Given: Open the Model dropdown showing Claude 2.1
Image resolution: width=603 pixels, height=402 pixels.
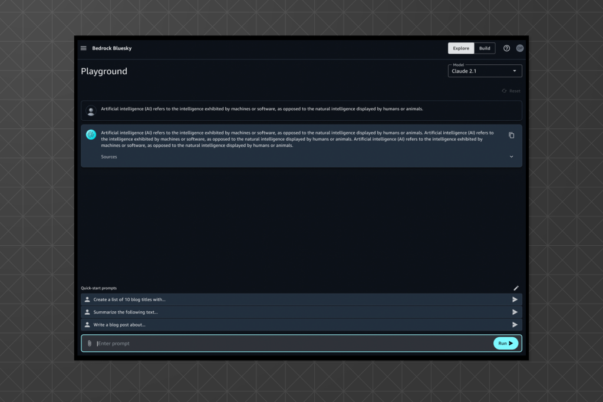Looking at the screenshot, I should click(x=485, y=71).
